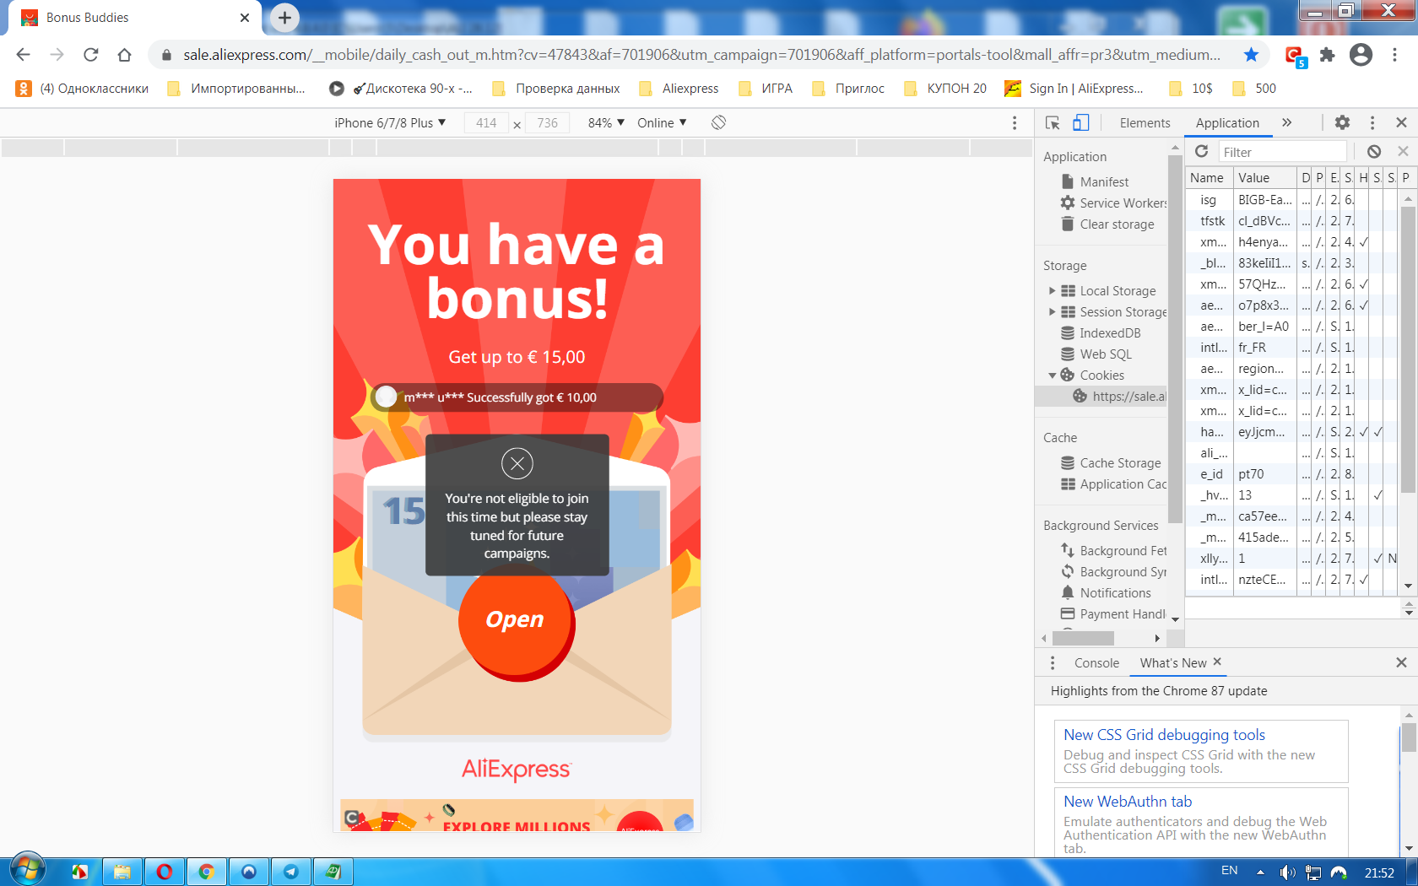Open DevTools settings gear
1418x886 pixels.
(1342, 123)
